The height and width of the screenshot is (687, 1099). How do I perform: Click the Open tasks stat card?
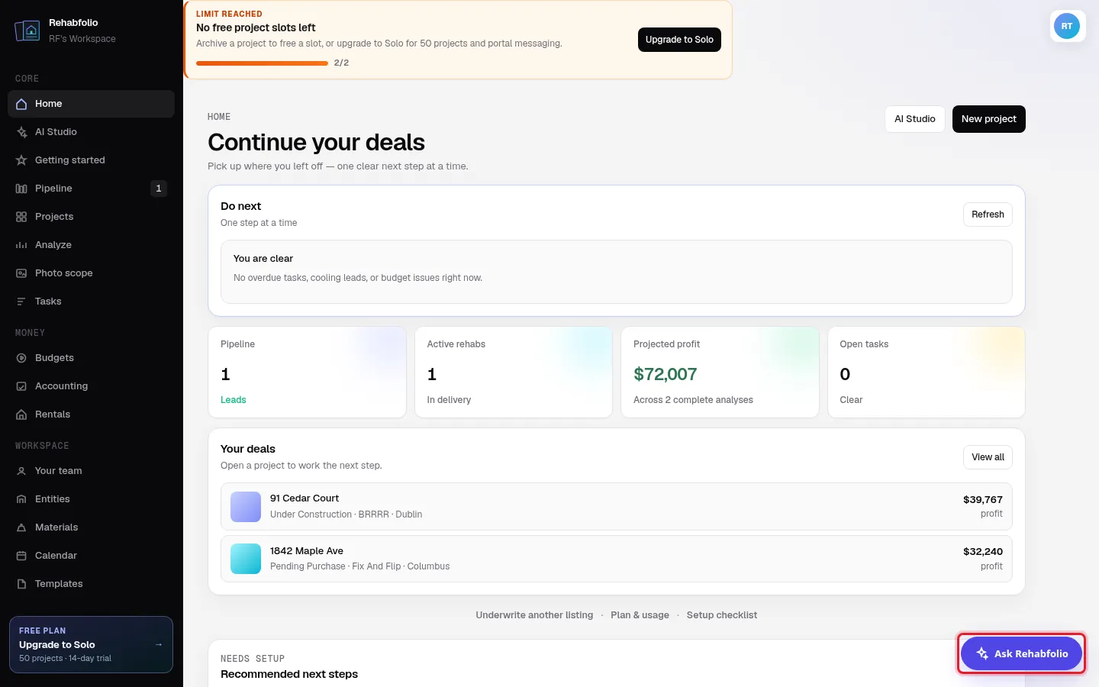(x=927, y=373)
